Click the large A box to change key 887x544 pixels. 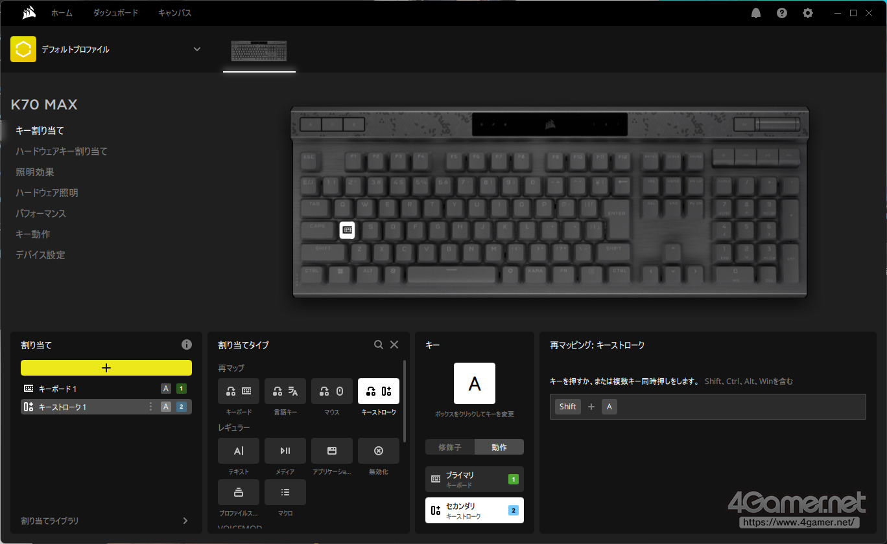[475, 383]
